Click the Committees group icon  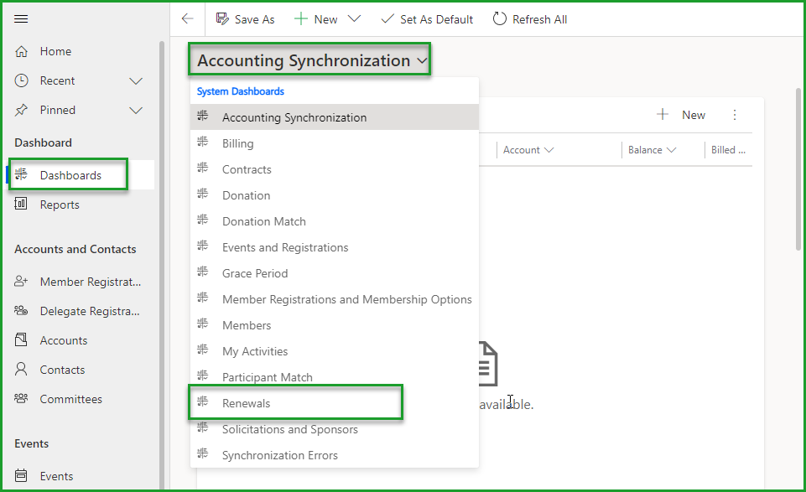click(x=22, y=399)
